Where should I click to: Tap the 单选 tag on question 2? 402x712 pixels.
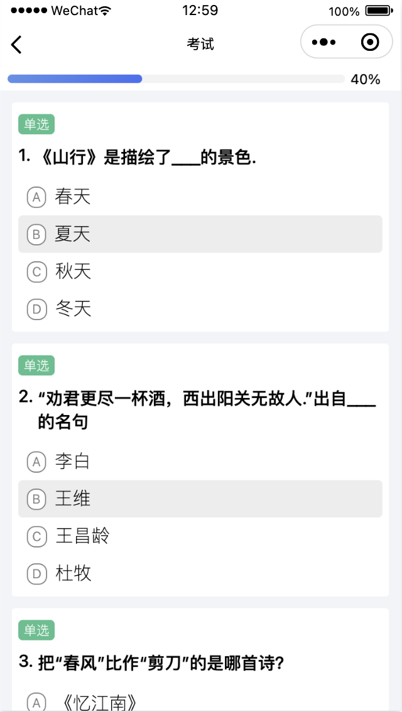point(36,365)
